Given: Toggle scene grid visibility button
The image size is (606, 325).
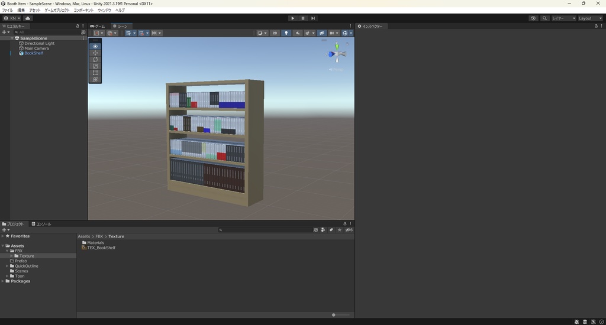Looking at the screenshot, I should coord(128,33).
